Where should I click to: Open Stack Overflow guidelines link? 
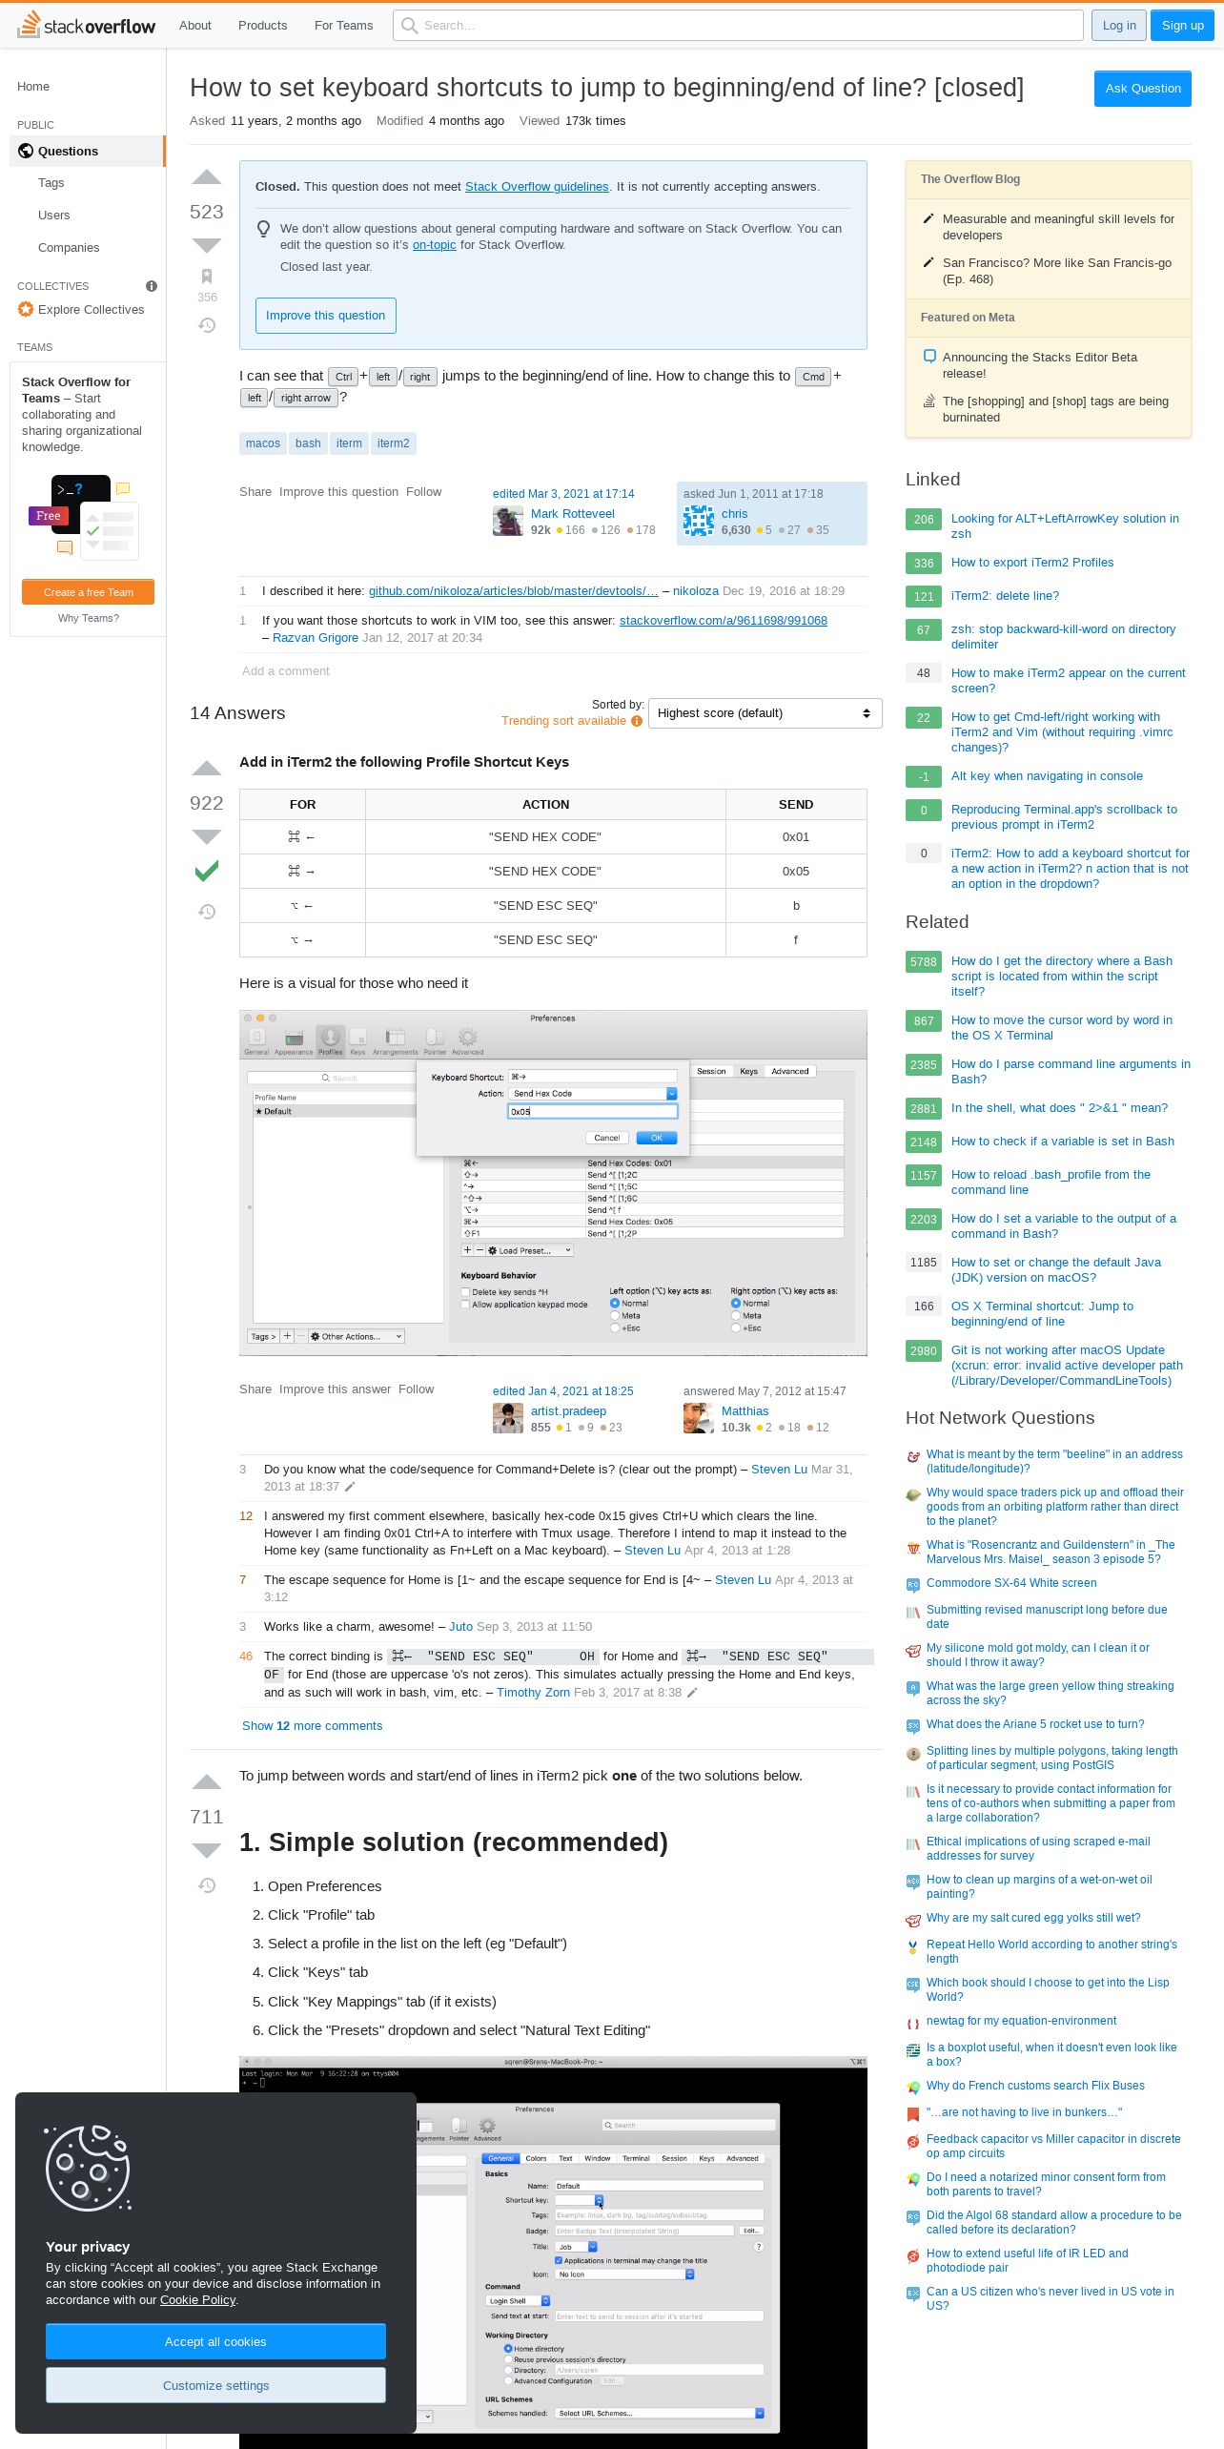[x=537, y=187]
